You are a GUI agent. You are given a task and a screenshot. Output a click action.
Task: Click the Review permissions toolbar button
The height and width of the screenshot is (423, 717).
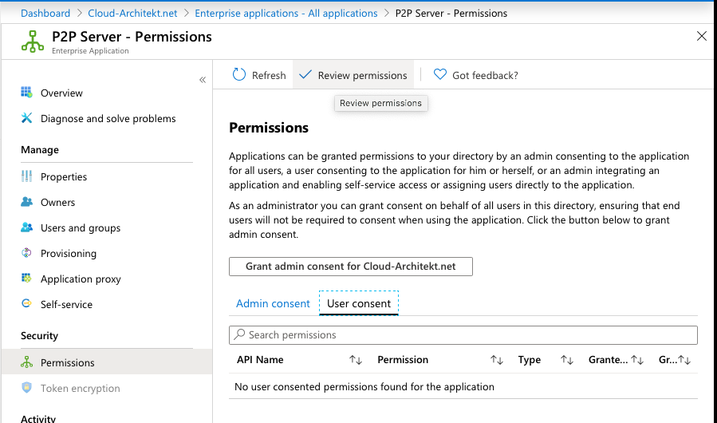[x=353, y=75]
